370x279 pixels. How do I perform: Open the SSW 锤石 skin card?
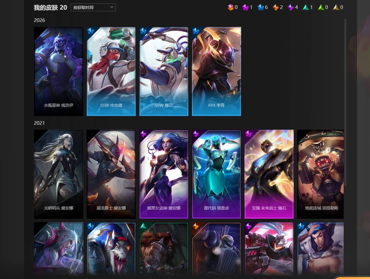point(164,71)
